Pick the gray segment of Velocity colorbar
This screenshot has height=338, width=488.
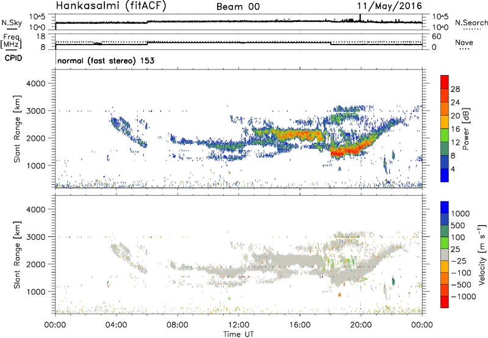pos(445,254)
